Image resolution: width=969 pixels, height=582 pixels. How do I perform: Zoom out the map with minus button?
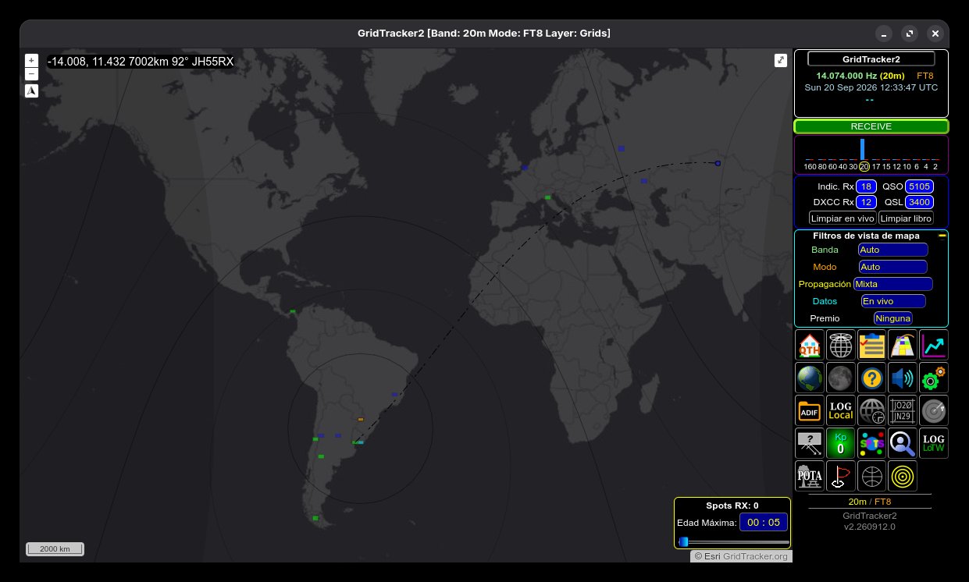[31, 74]
